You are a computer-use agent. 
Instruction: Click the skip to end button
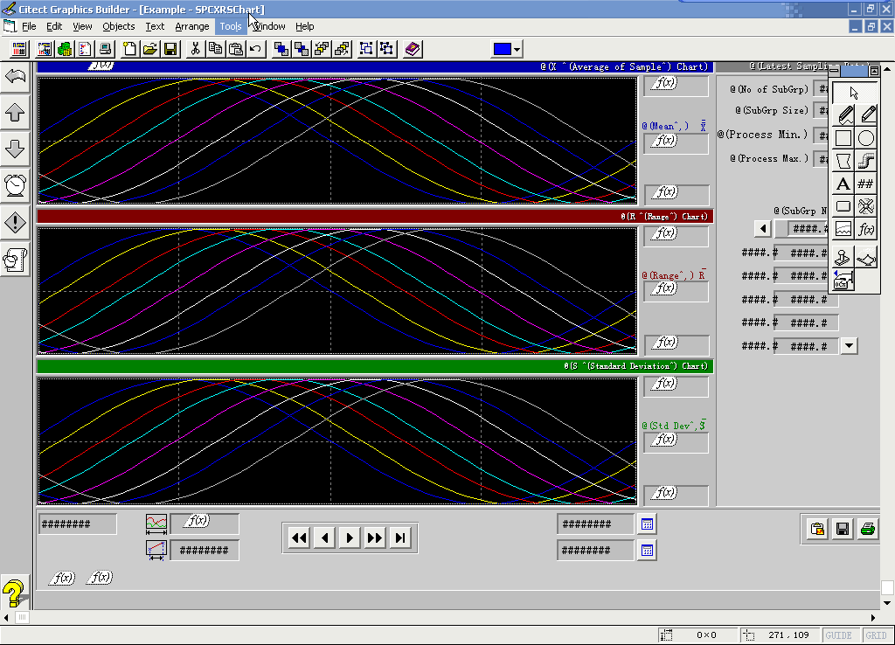point(400,537)
